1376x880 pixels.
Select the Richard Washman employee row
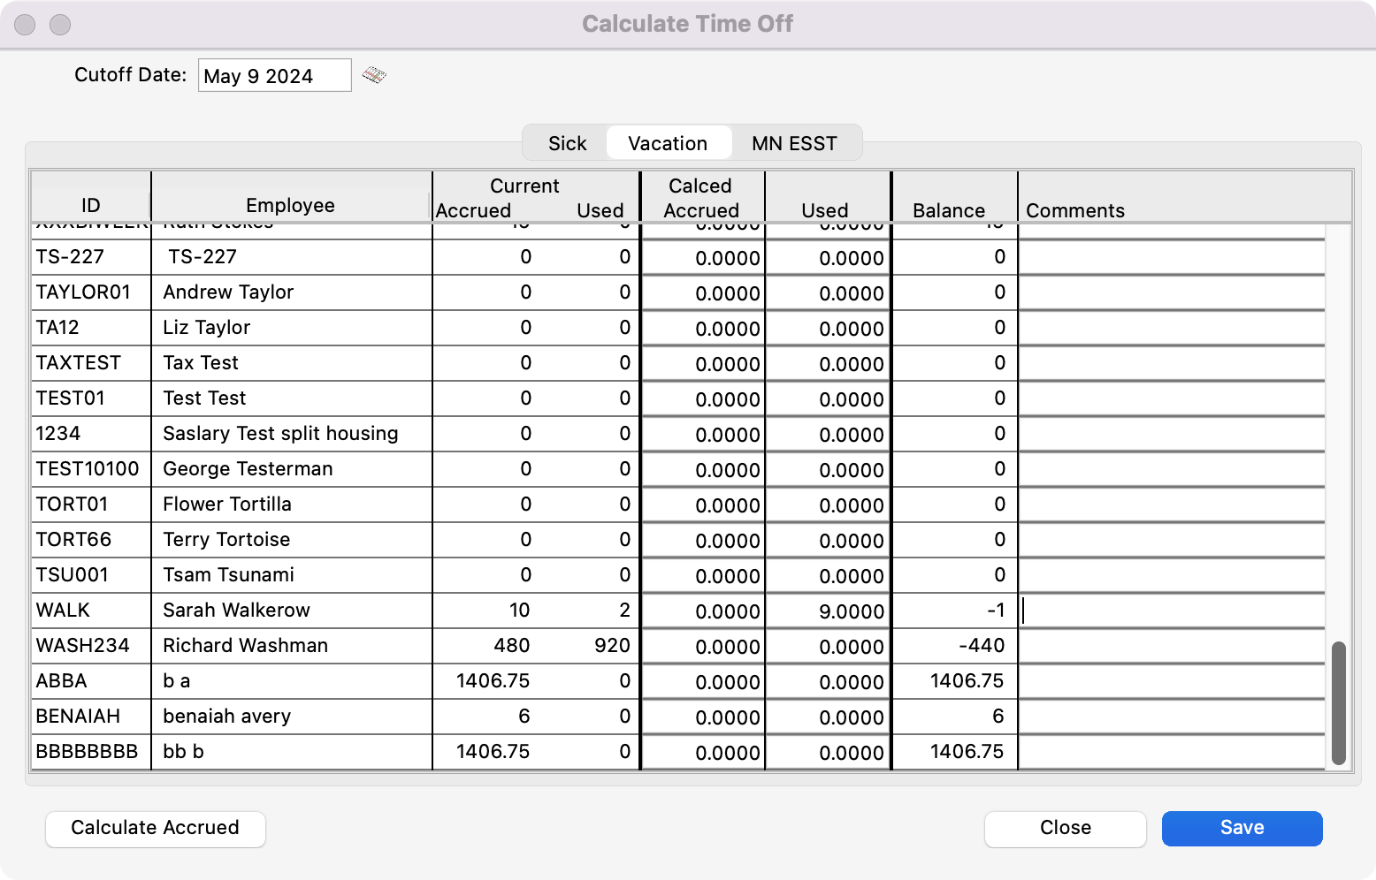245,646
